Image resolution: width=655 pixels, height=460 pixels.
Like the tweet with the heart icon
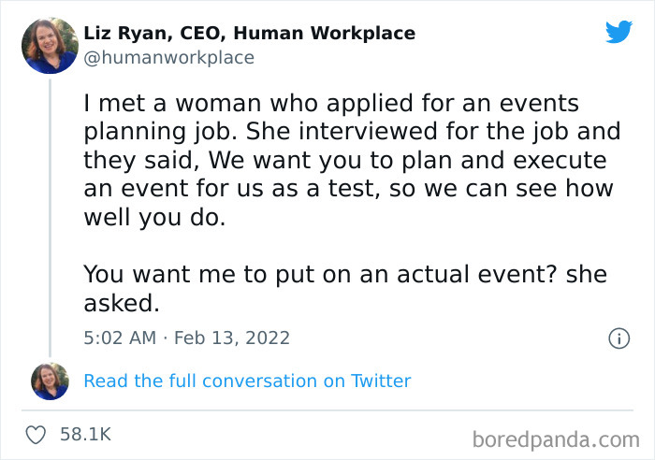click(x=36, y=435)
